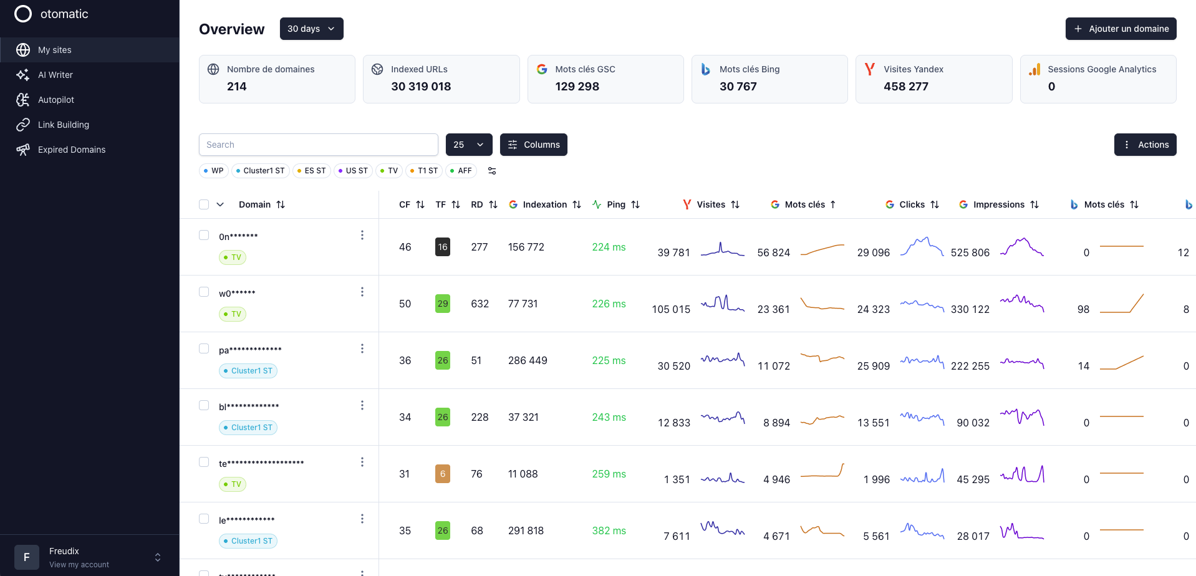Click the My sites globe icon
The height and width of the screenshot is (576, 1196).
23,50
